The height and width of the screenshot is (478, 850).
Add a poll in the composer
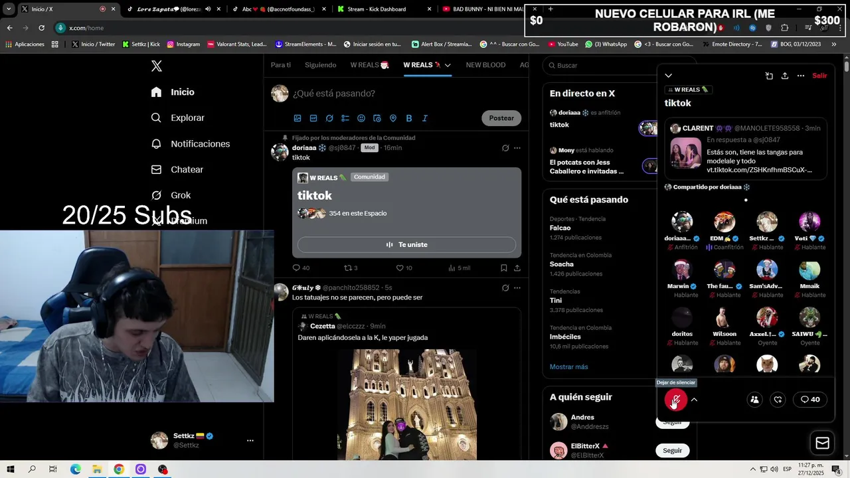point(345,118)
